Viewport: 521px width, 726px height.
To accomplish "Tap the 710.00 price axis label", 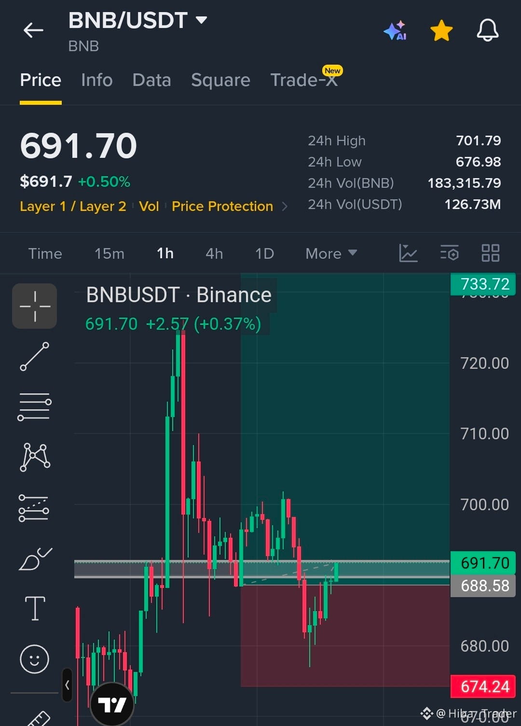I will 484,433.
